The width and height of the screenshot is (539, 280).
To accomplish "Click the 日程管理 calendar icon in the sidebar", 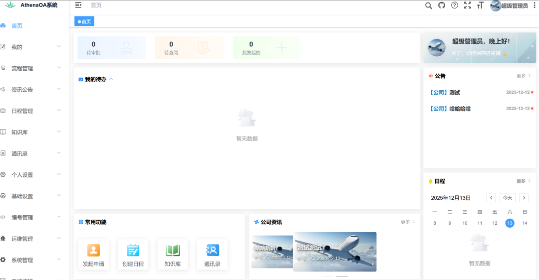I will click(x=3, y=111).
